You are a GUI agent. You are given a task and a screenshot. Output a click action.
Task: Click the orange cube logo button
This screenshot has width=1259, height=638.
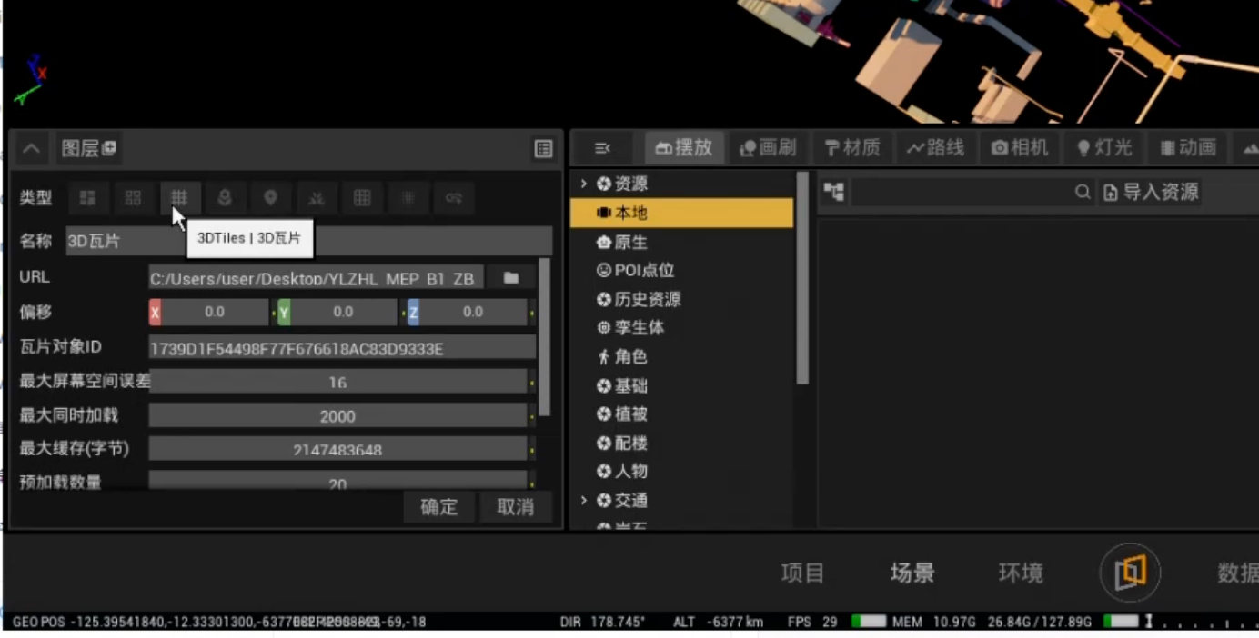click(1130, 573)
